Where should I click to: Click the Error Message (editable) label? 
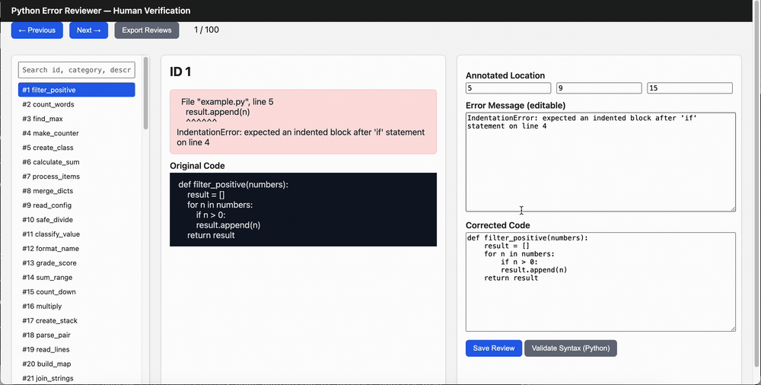point(515,105)
